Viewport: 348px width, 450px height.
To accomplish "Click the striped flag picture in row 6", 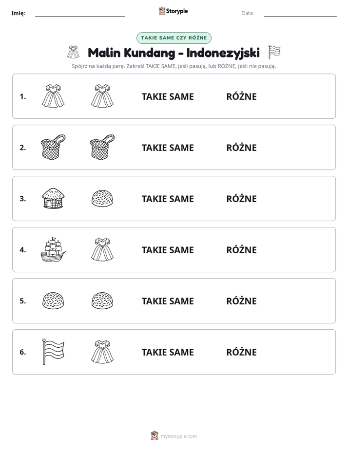I will [x=53, y=352].
